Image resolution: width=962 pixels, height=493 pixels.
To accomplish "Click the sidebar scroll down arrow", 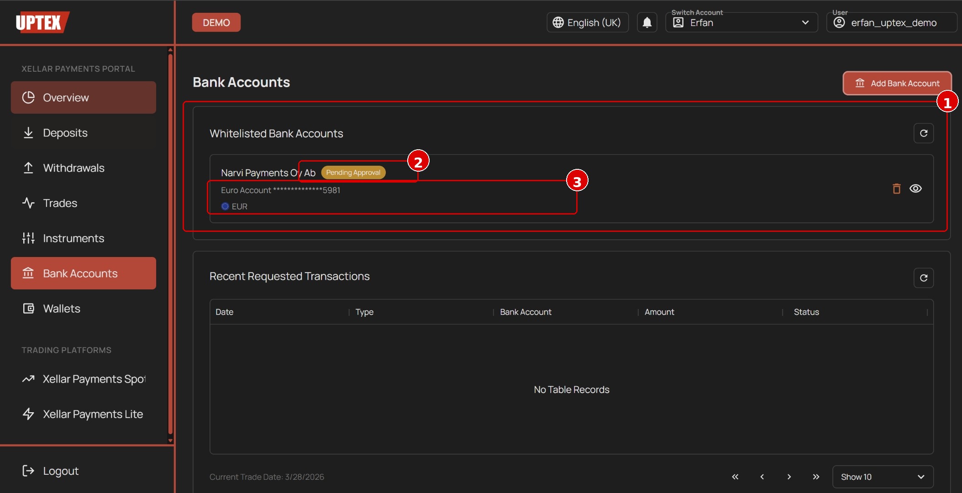I will 170,441.
